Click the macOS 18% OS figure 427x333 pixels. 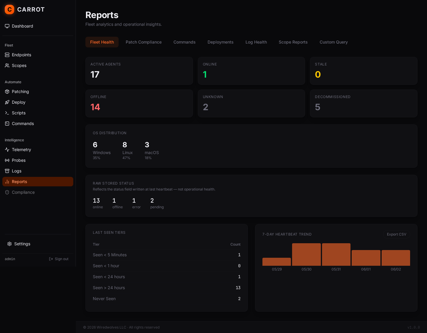[x=152, y=151]
